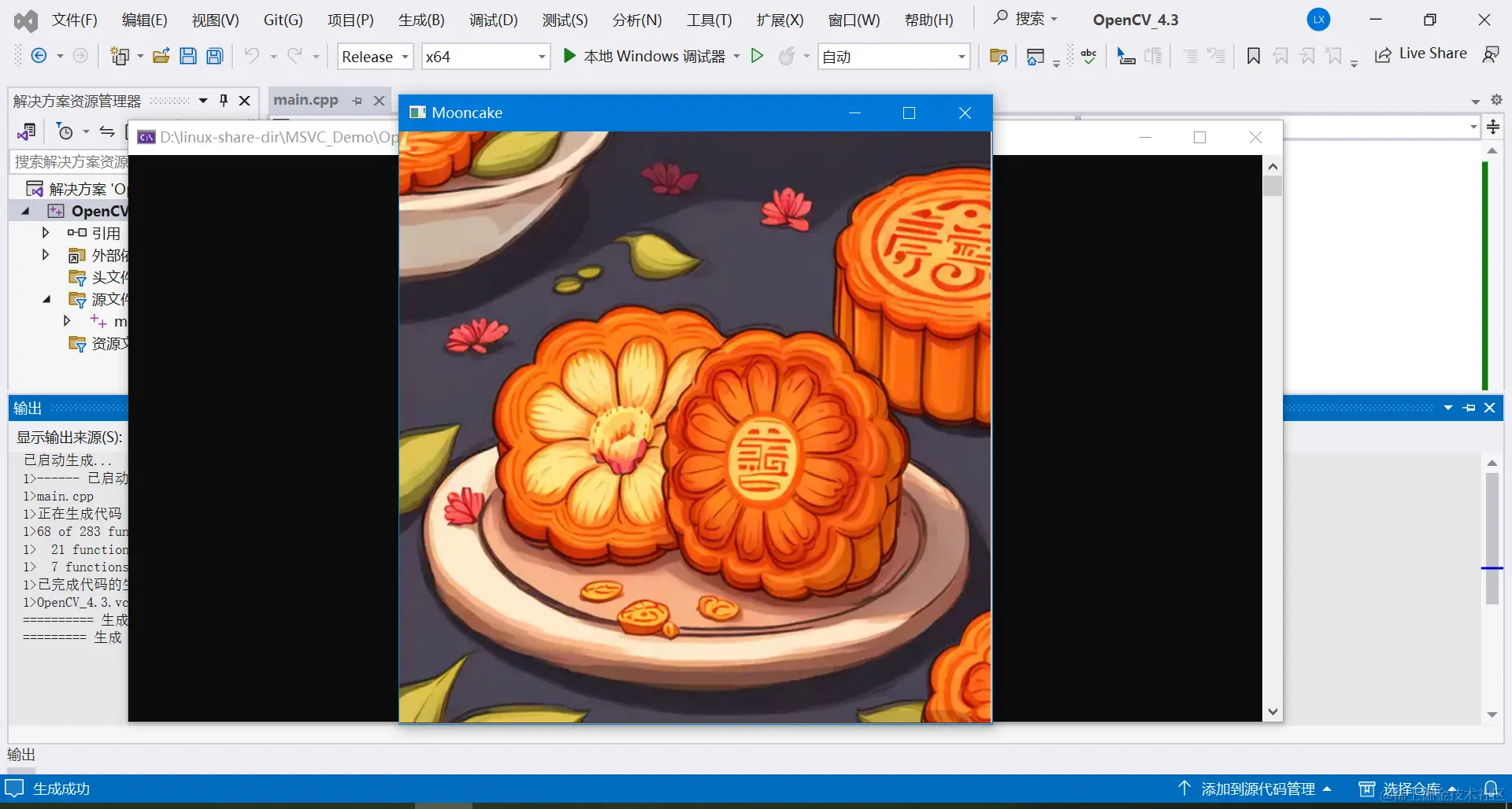This screenshot has width=1512, height=809.
Task: Toggle auto-hide pin on Output panel
Action: pyautogui.click(x=1469, y=408)
